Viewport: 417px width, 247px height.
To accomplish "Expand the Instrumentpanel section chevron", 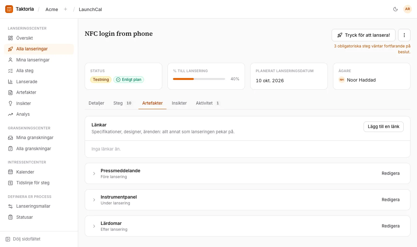I will point(94,200).
